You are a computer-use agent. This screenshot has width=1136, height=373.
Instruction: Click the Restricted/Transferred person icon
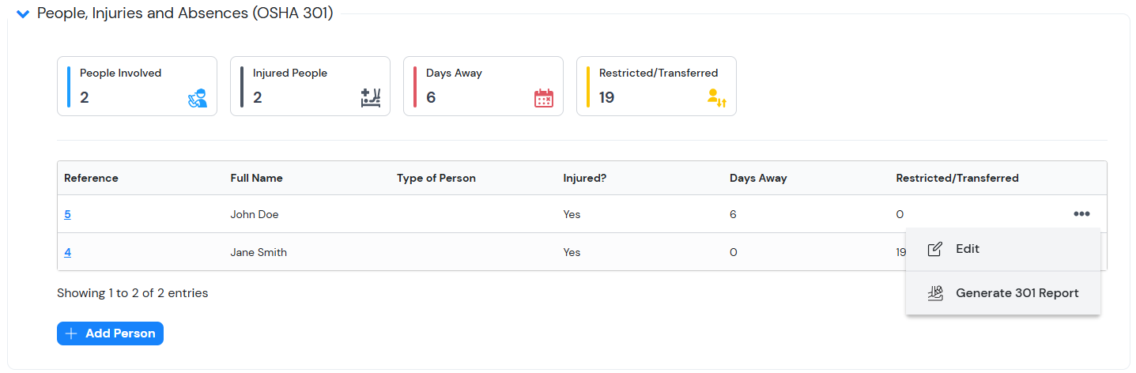[x=716, y=99]
